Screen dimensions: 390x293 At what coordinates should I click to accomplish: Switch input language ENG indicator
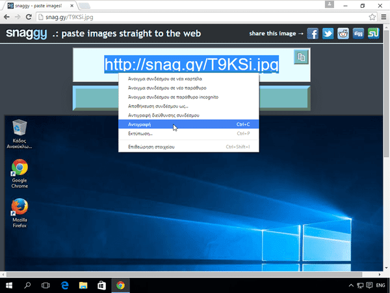[x=380, y=285]
